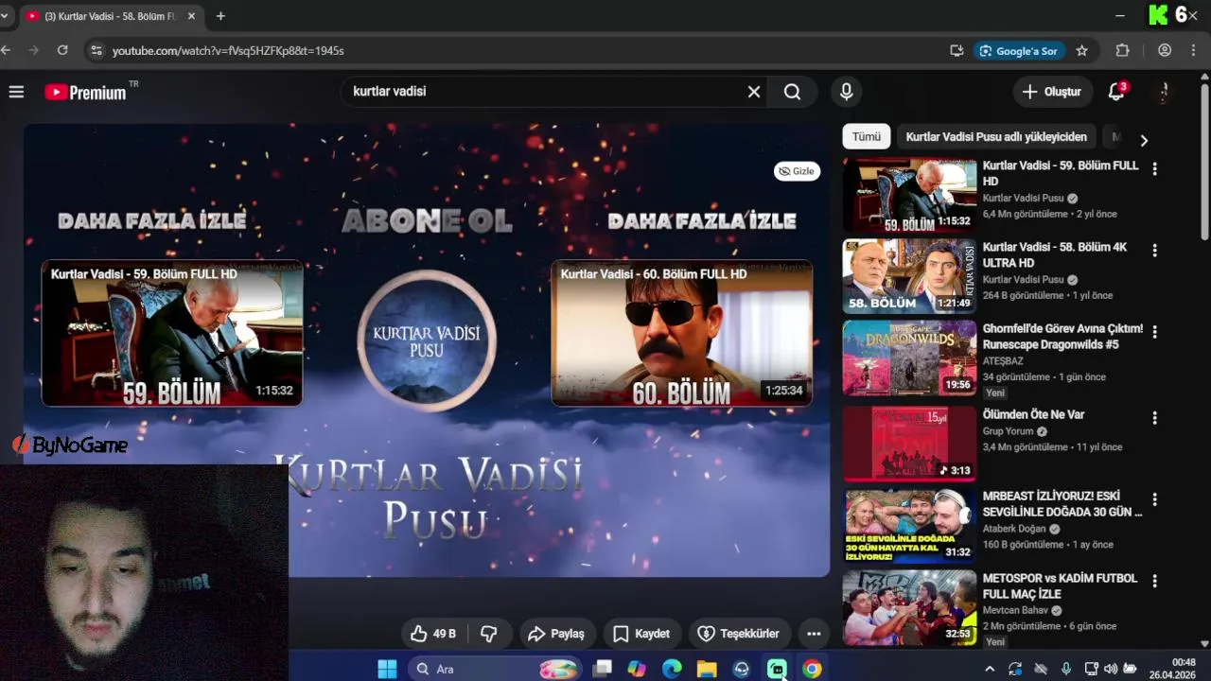View site information icon in address bar

[95, 51]
